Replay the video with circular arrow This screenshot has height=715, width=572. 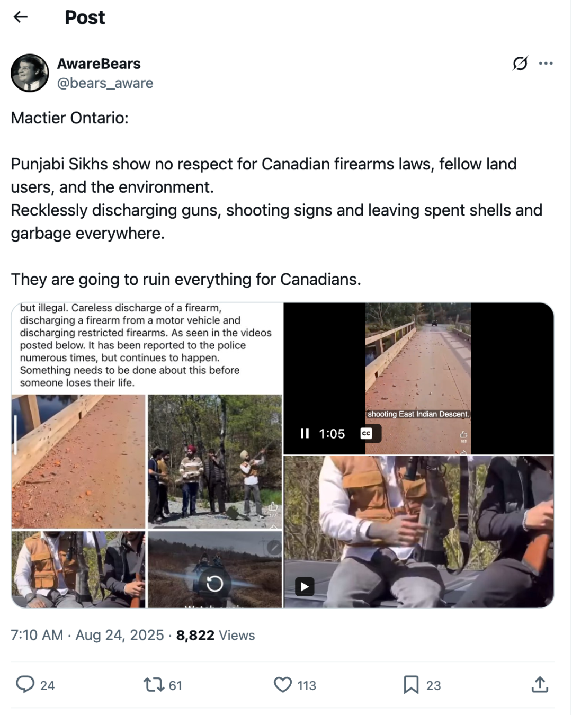point(215,584)
